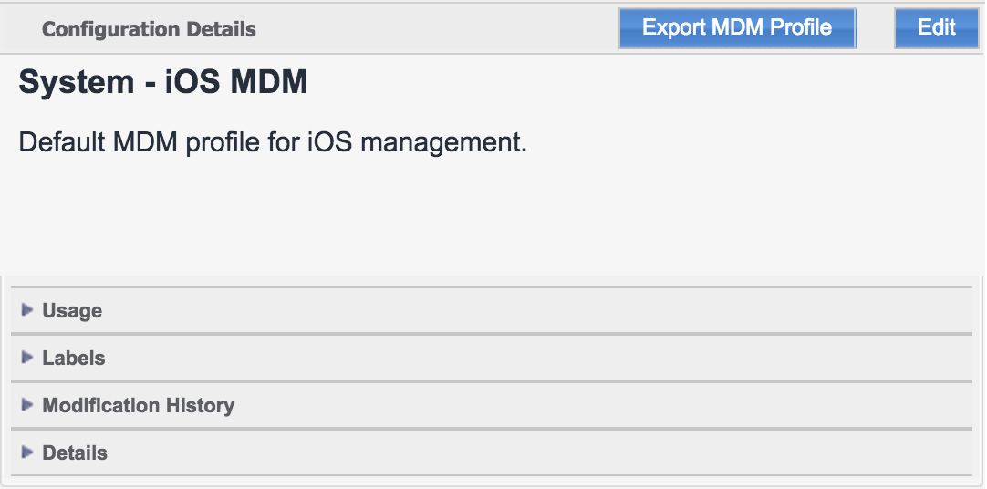Viewport: 987px width, 489px height.
Task: Expand the Usage section label
Action: pos(72,311)
